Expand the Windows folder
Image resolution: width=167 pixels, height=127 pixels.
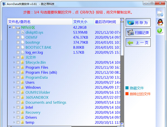[x=14, y=87]
